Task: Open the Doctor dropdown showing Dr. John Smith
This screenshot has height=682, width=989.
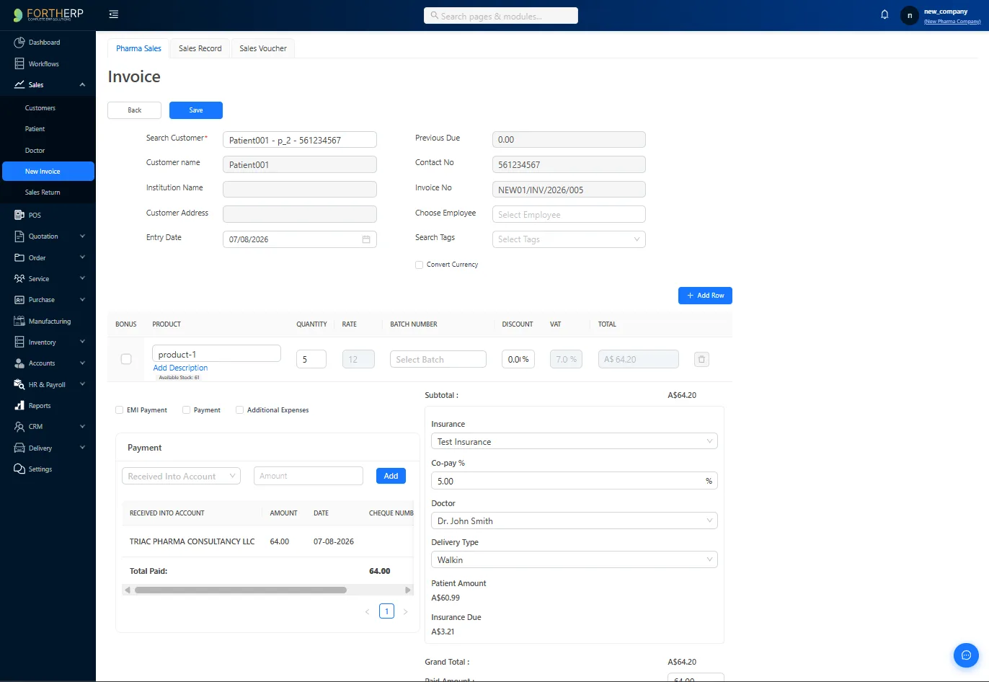Action: [575, 521]
